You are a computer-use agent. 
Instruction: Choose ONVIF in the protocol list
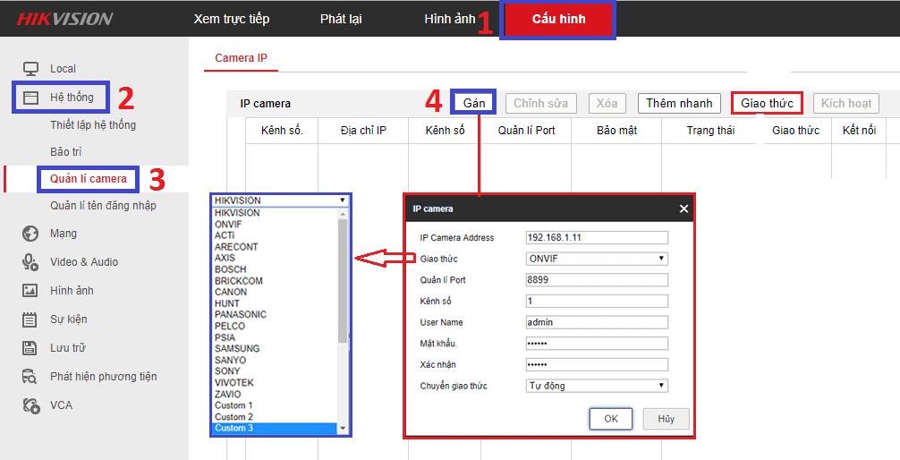click(228, 225)
